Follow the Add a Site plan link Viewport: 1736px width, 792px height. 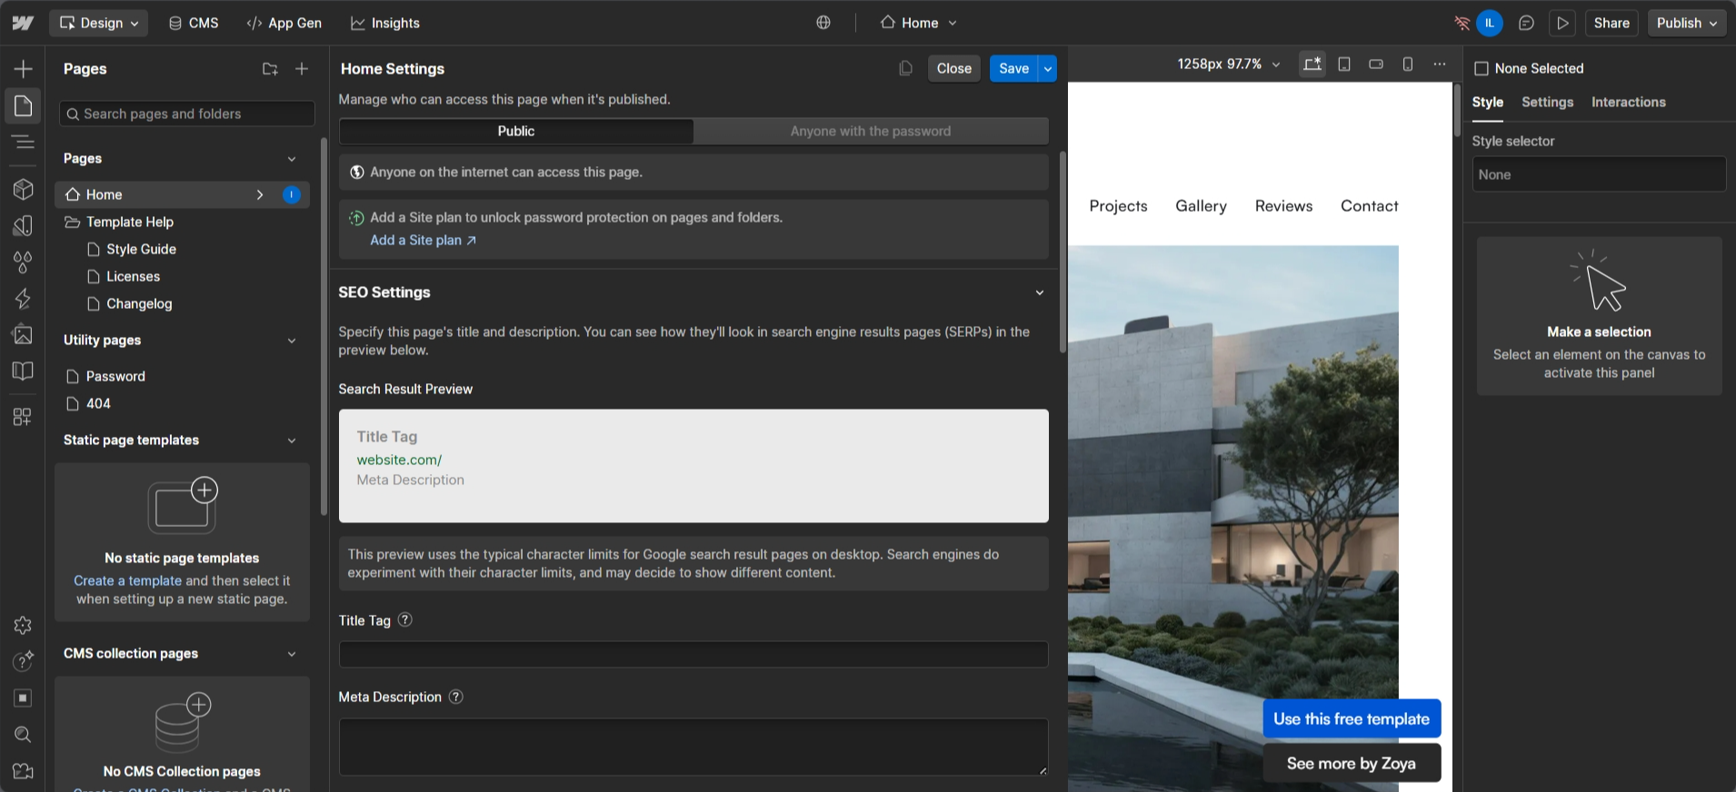coord(423,240)
